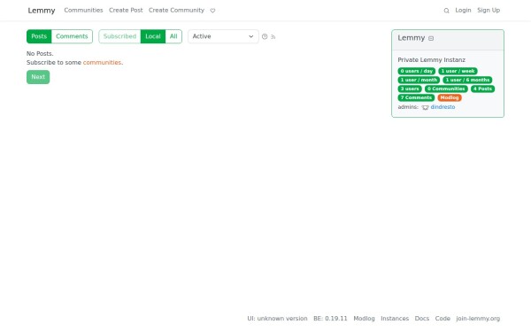This screenshot has width=531, height=332.
Task: Click the sorting help question-mark icon
Action: (x=265, y=36)
